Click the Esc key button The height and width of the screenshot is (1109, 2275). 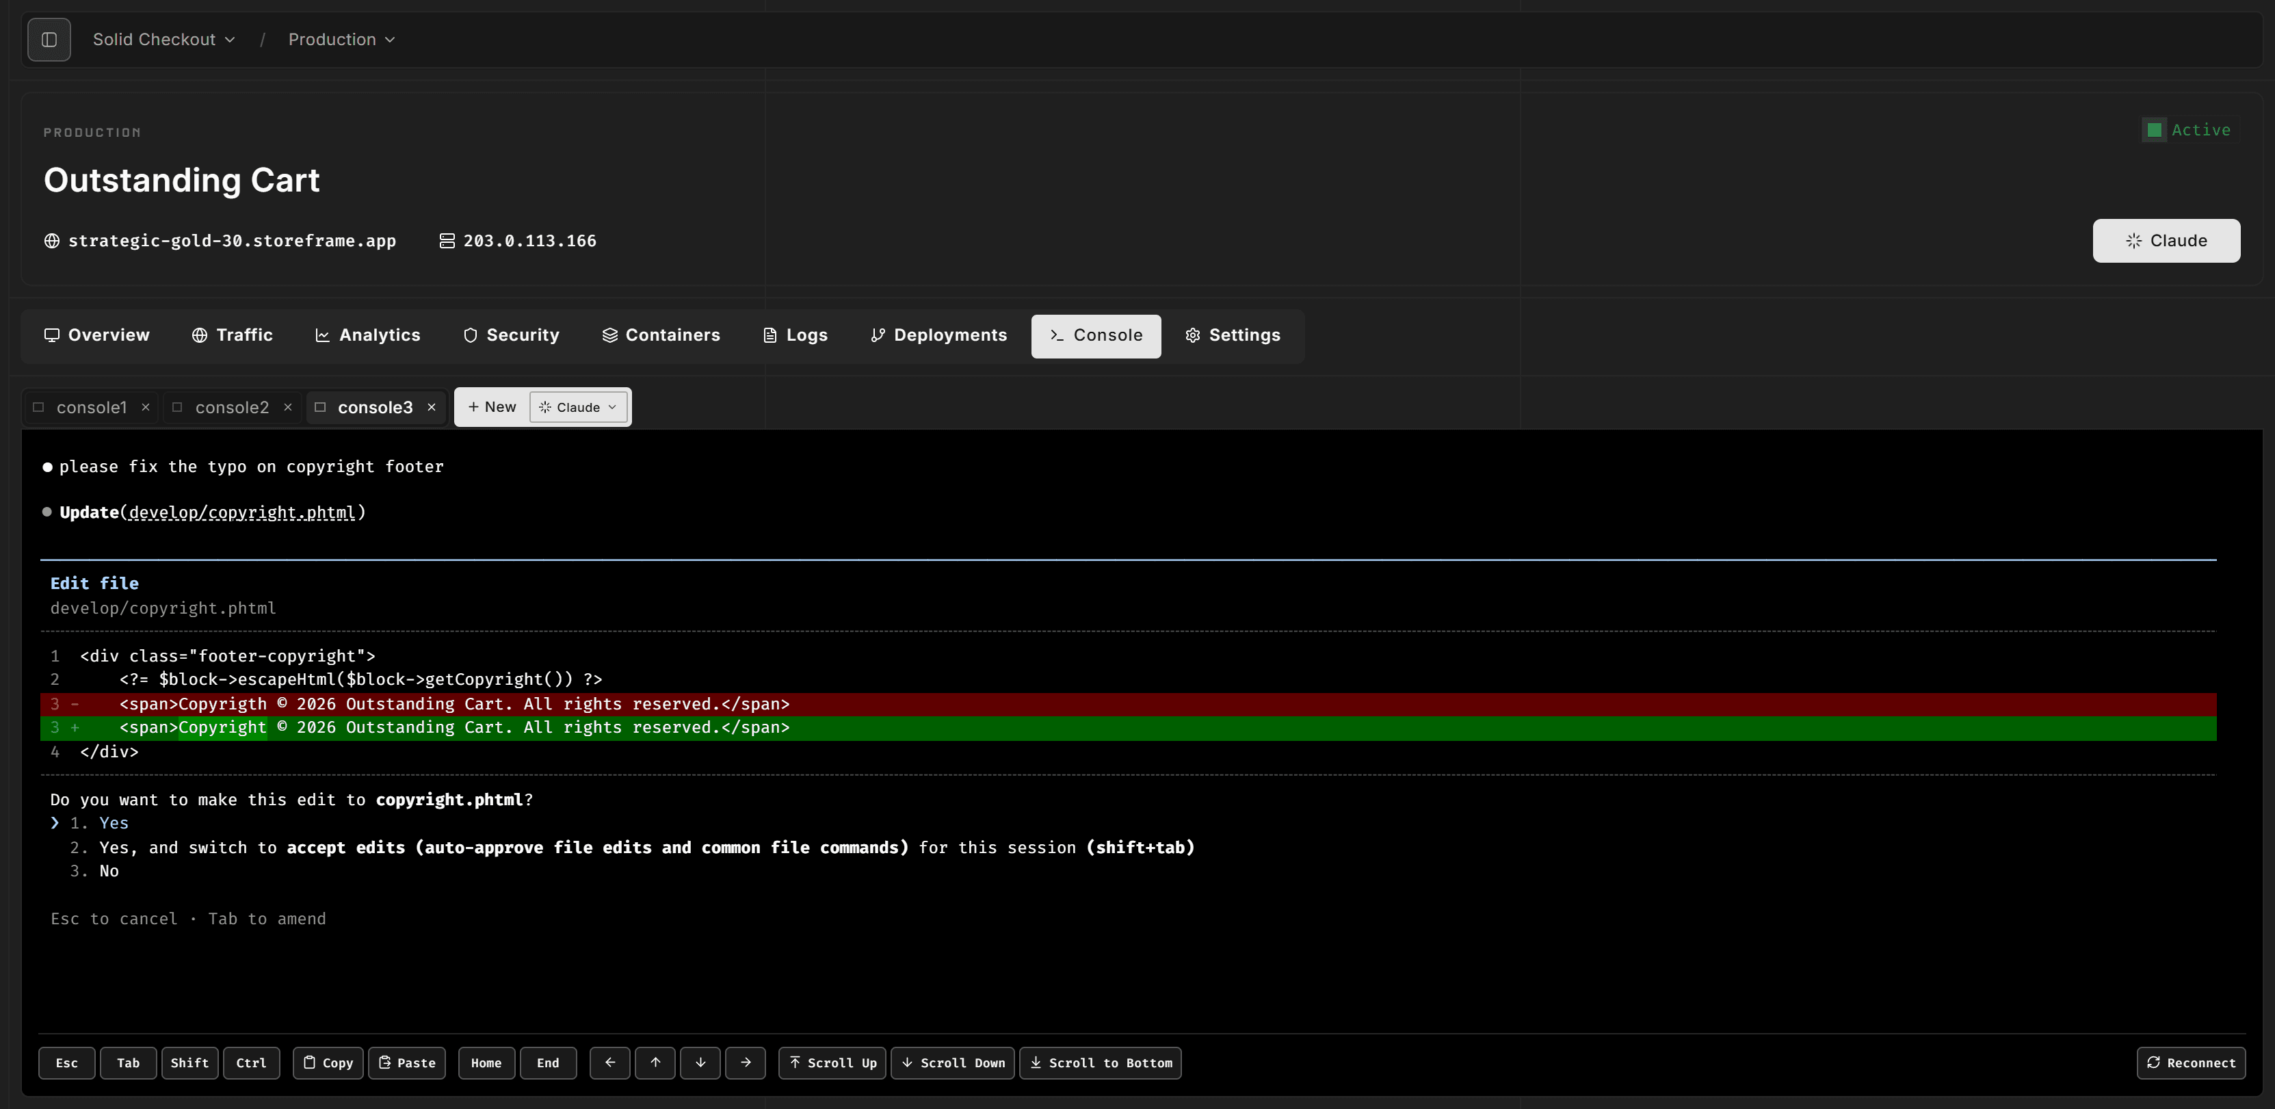[66, 1063]
